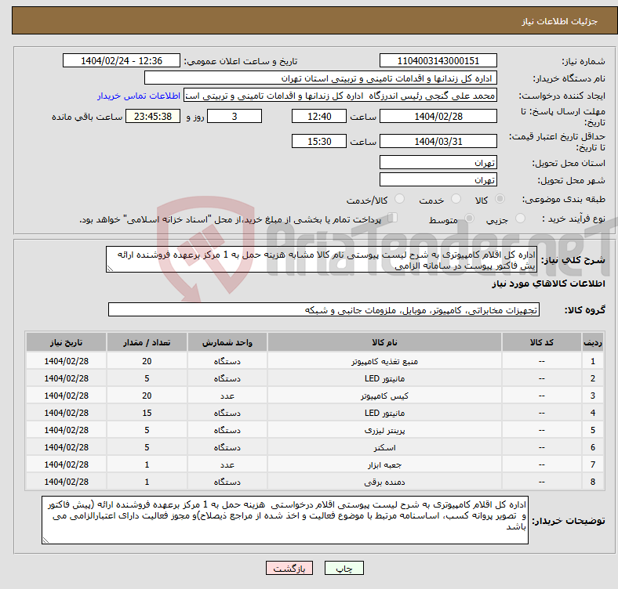
Task: Click the تاریخ نیاز column header
Action: (66, 342)
